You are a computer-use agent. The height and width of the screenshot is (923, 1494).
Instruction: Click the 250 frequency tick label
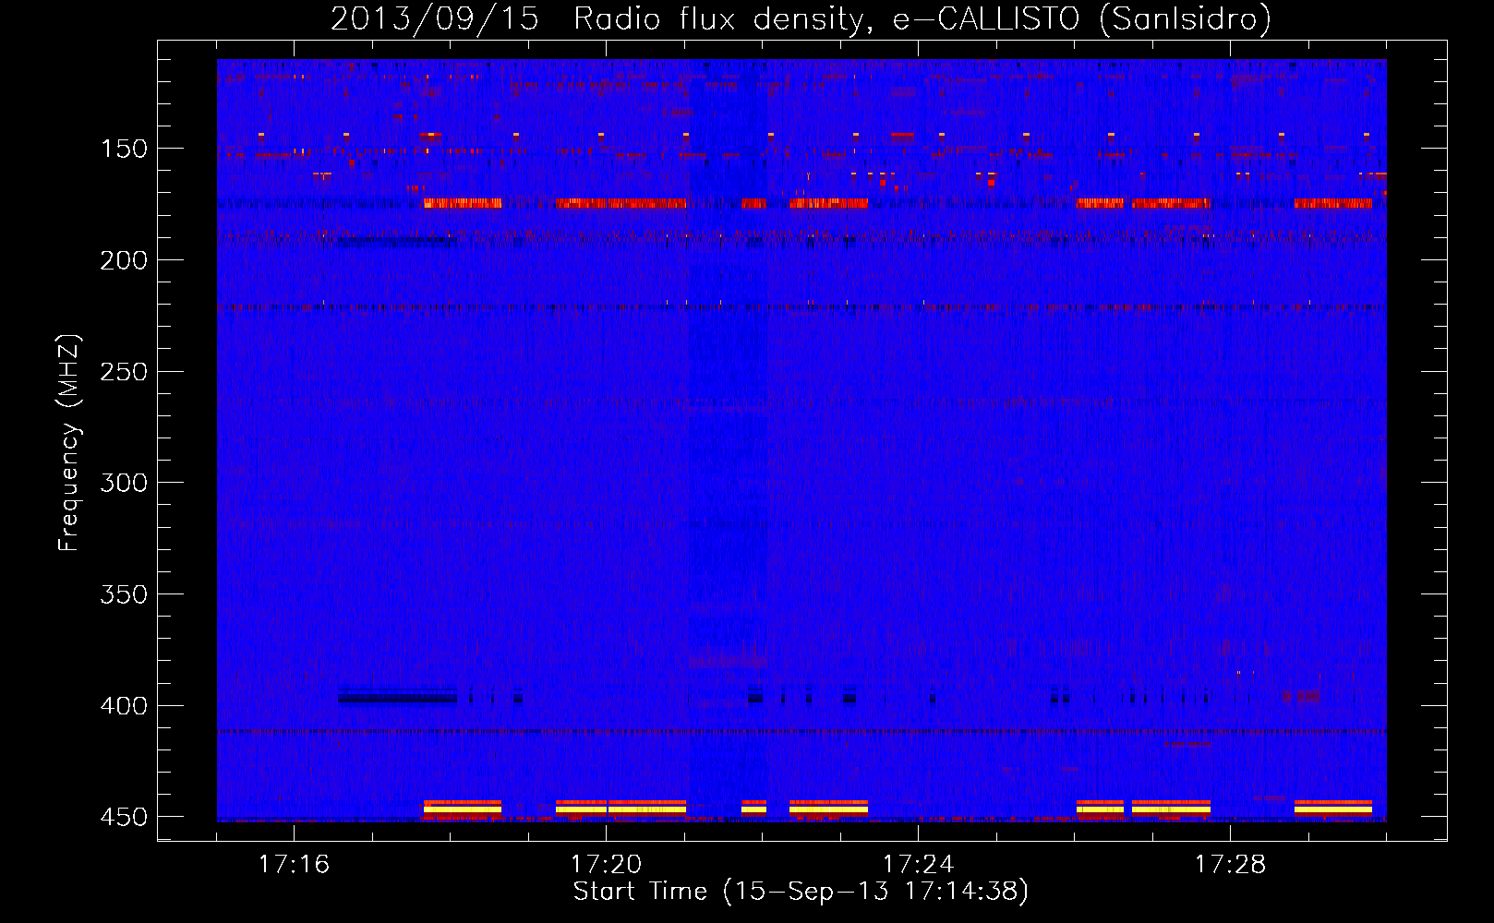124,372
